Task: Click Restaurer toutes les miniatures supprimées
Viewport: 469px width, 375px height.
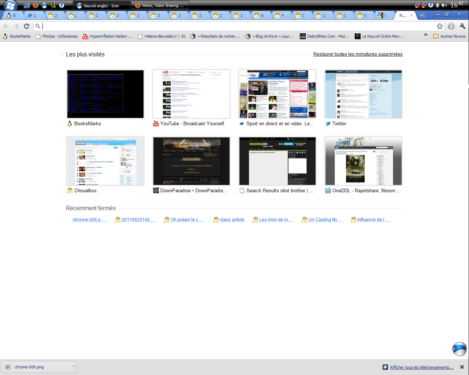Action: [358, 54]
